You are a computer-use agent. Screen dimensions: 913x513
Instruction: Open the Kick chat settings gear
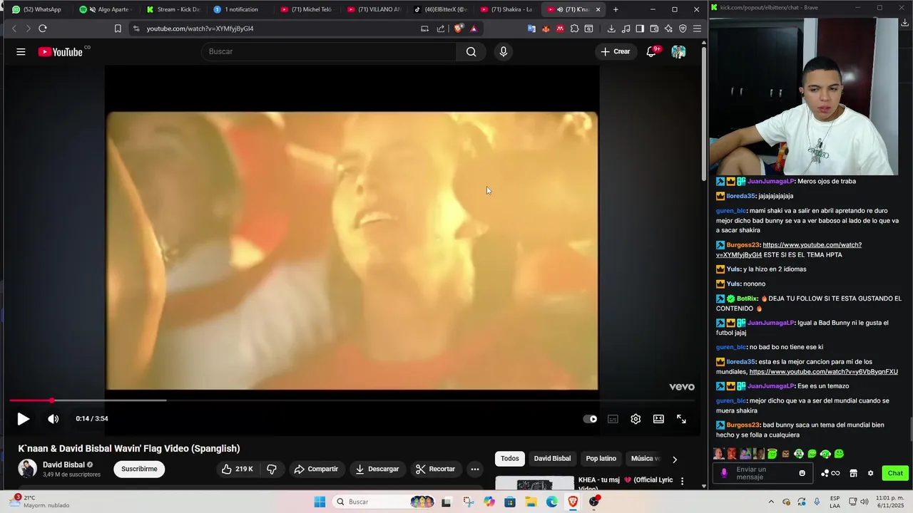coord(870,473)
